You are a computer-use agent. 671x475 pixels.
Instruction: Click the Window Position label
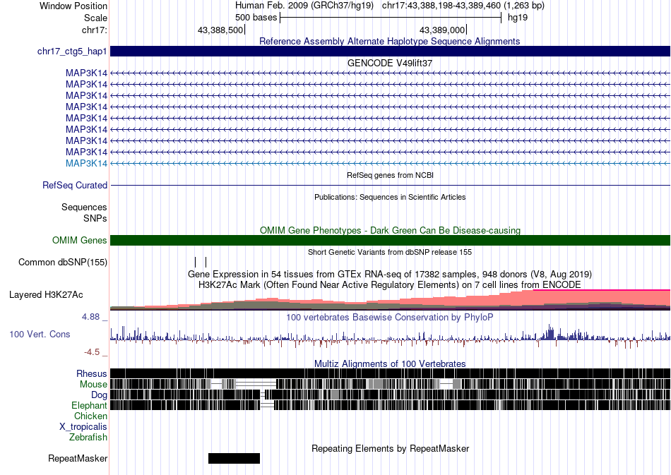(x=73, y=6)
